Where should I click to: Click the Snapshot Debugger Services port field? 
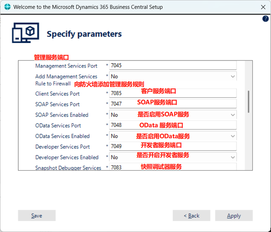click(x=173, y=167)
